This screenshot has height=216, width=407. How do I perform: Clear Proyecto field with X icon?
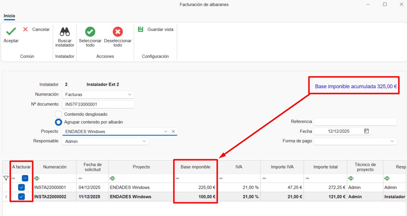pos(173,131)
